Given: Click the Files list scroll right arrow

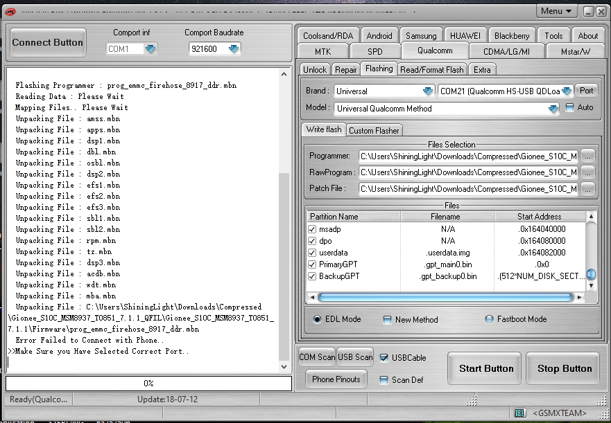Looking at the screenshot, I should tap(579, 297).
